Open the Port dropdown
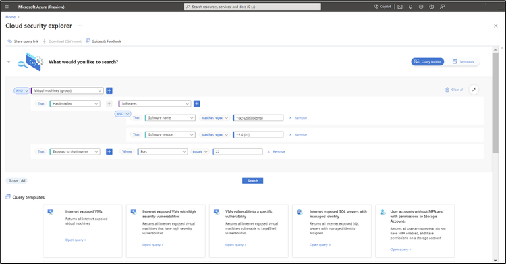The height and width of the screenshot is (264, 506). [x=163, y=151]
